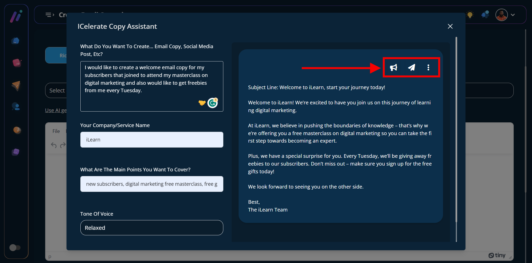Screen dimensions: 532x263
Task: Click the paper plane send icon
Action: point(411,68)
